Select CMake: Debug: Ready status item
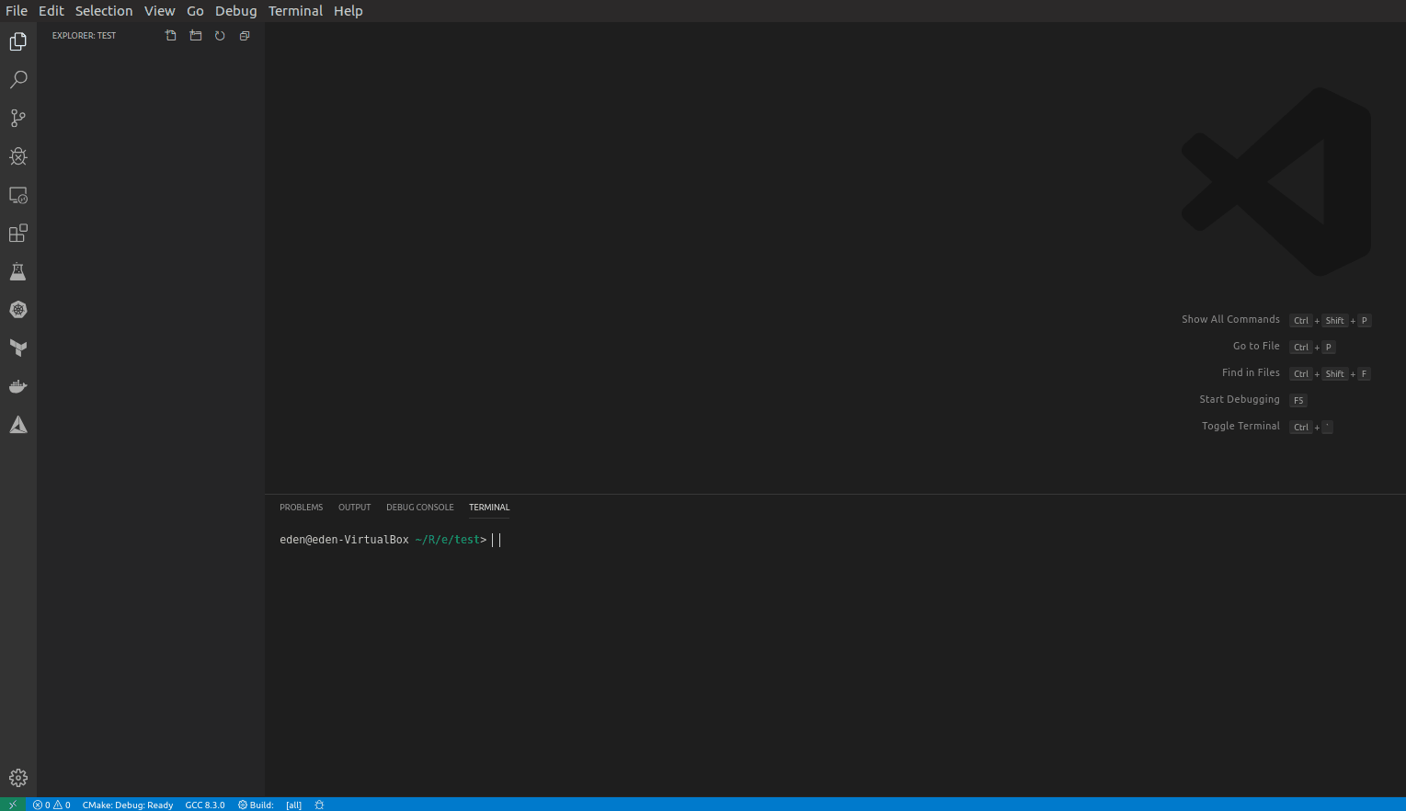 [128, 805]
